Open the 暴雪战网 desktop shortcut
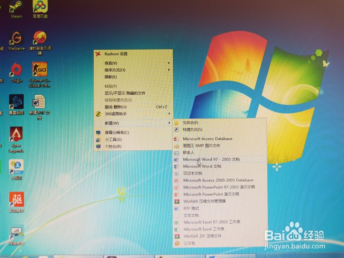Viewport: 344px width, 258px height. (16, 105)
